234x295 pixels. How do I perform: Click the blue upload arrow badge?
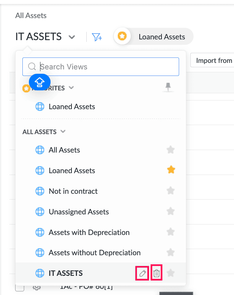click(x=40, y=83)
